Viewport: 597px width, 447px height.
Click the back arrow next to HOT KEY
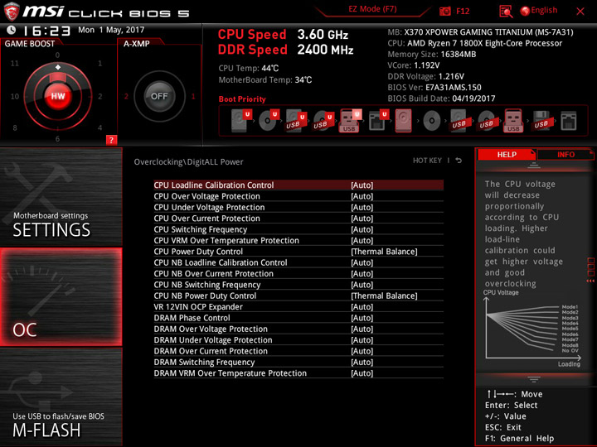[x=459, y=161]
